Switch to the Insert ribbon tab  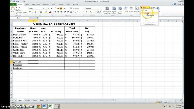pos(27,4)
